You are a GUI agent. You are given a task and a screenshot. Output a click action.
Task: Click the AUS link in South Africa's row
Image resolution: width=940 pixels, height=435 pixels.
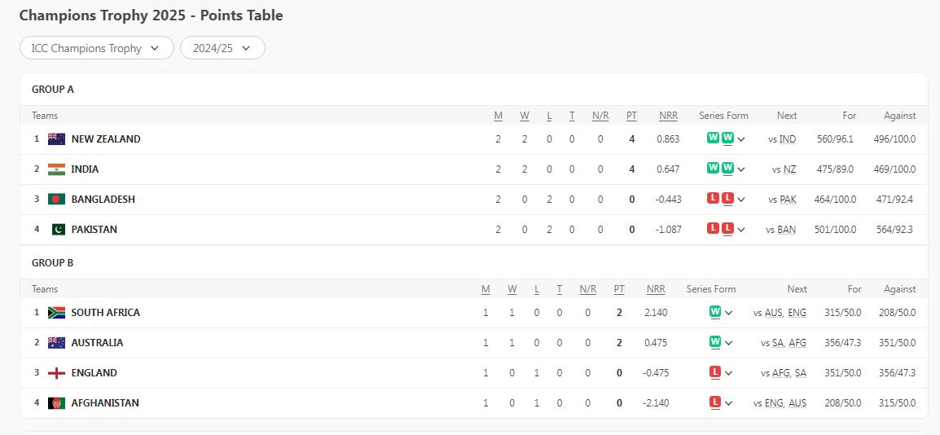click(773, 313)
